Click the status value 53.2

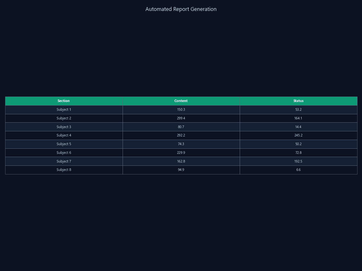299,110
